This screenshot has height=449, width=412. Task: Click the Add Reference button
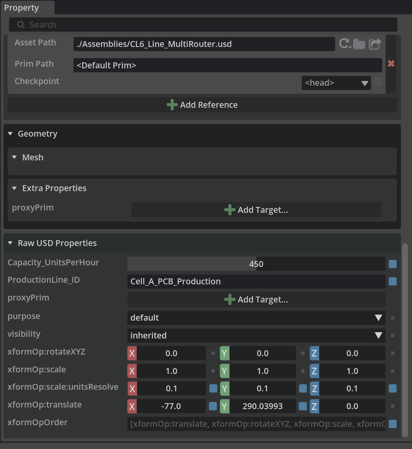point(202,105)
